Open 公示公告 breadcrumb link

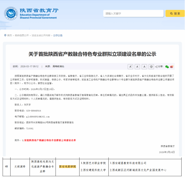(58, 35)
